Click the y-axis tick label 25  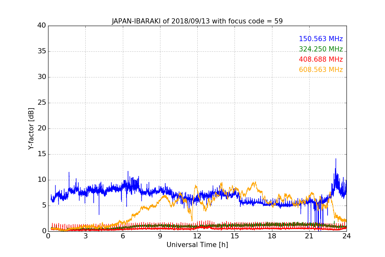(42, 103)
